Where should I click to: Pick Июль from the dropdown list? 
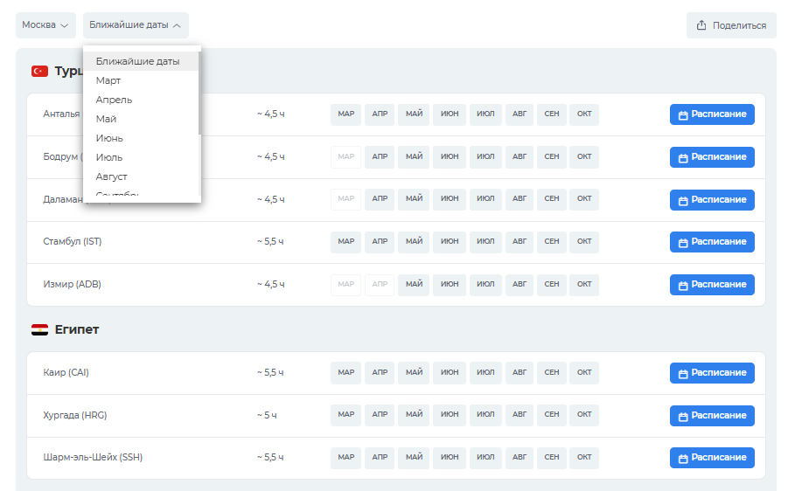(x=141, y=157)
